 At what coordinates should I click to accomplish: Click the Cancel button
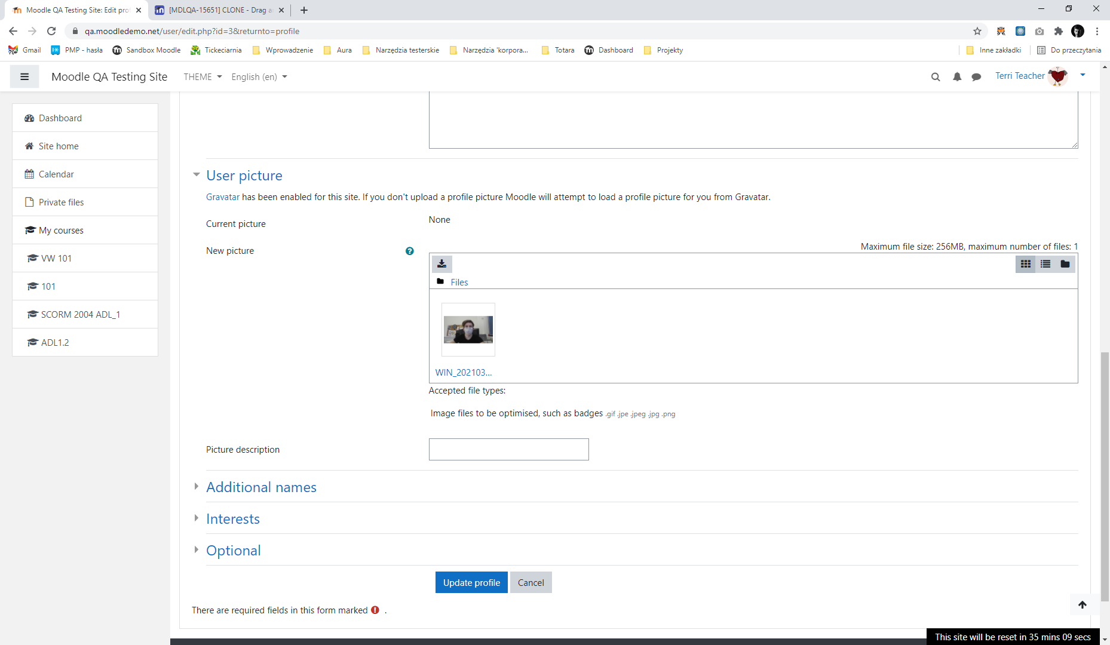531,582
